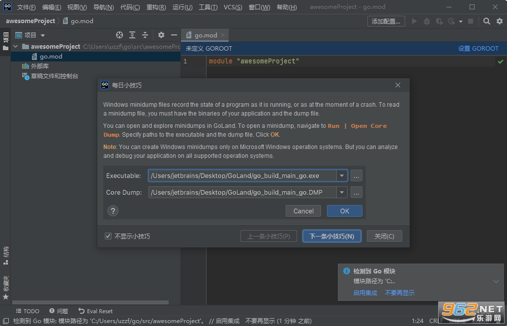The image size is (507, 326).
Task: Click the 下一条小技巧(N) button
Action: pos(332,236)
